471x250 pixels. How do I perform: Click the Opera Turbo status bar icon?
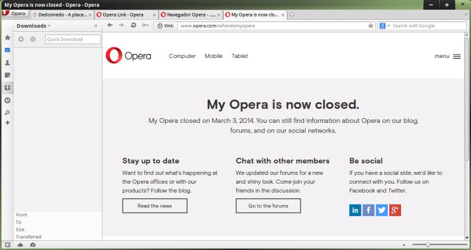[x=33, y=245]
